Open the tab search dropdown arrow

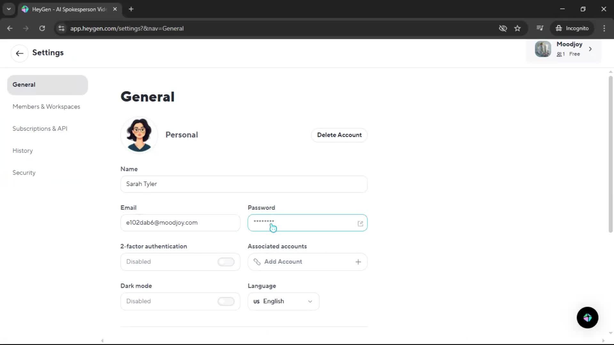coord(9,9)
